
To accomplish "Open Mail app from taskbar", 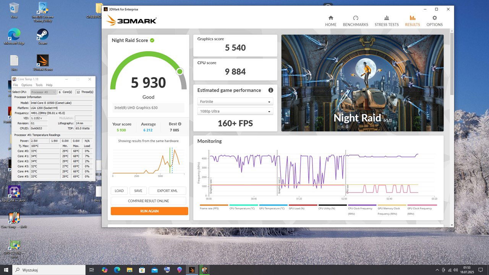I will click(x=154, y=270).
